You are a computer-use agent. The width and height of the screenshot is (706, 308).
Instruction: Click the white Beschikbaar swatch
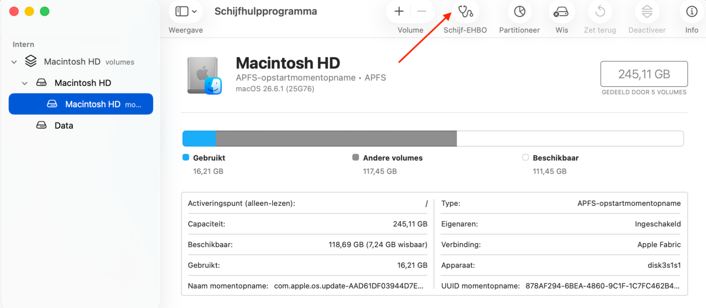click(526, 158)
